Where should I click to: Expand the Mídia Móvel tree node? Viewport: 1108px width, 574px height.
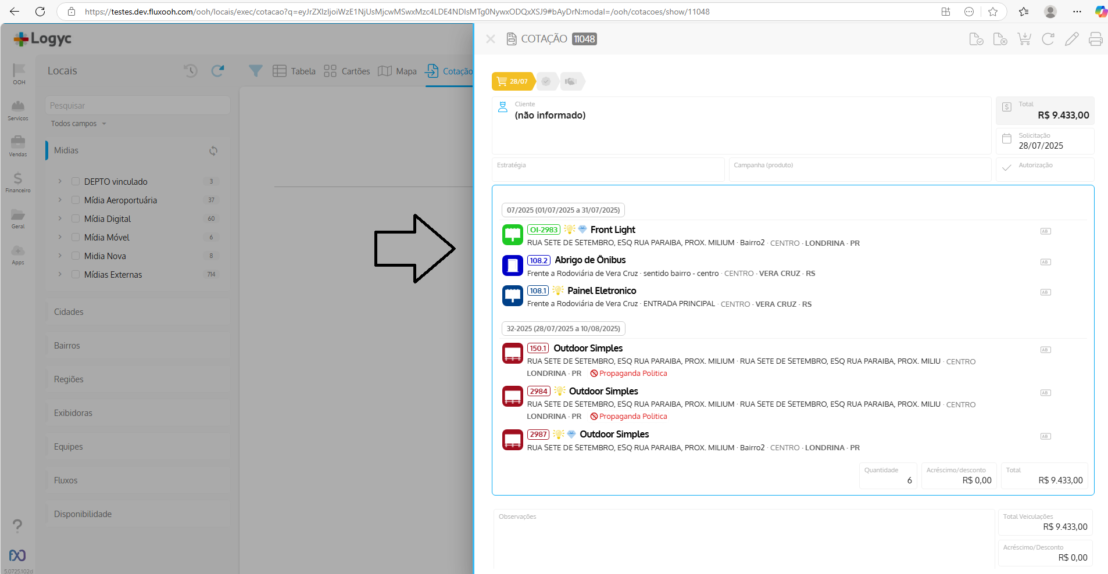coord(60,238)
